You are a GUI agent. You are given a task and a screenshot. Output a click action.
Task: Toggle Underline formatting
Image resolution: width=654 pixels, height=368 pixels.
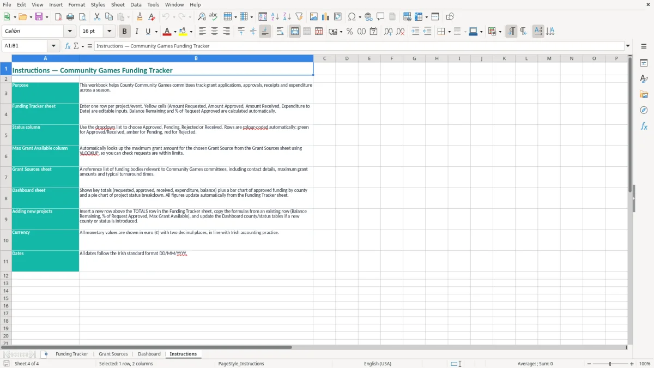148,32
